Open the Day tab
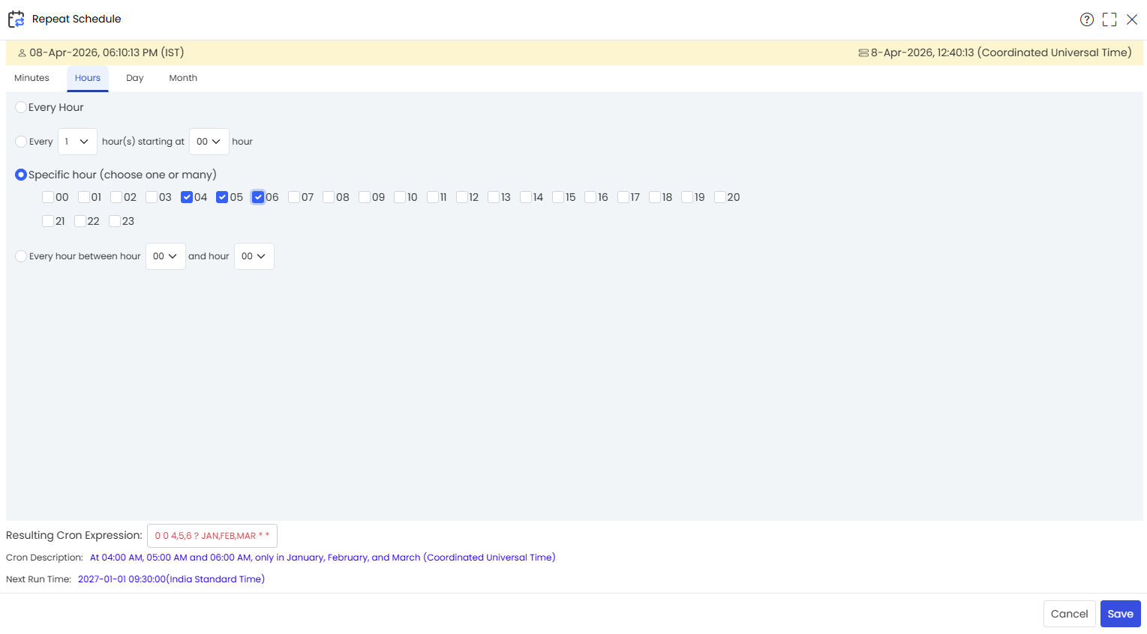The height and width of the screenshot is (634, 1147). (x=135, y=78)
